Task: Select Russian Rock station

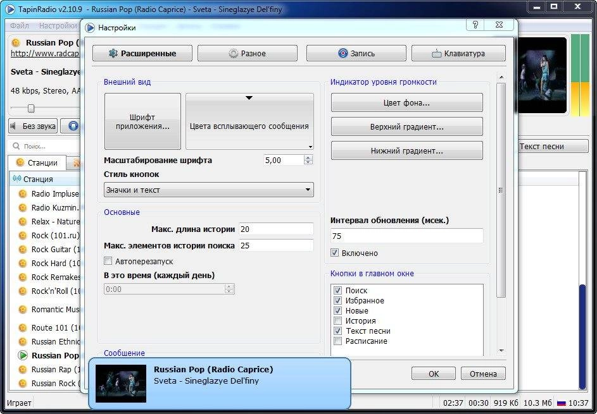Action: click(x=56, y=383)
